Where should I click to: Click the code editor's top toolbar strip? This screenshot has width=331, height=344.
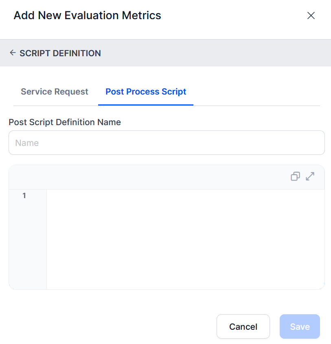click(147, 177)
